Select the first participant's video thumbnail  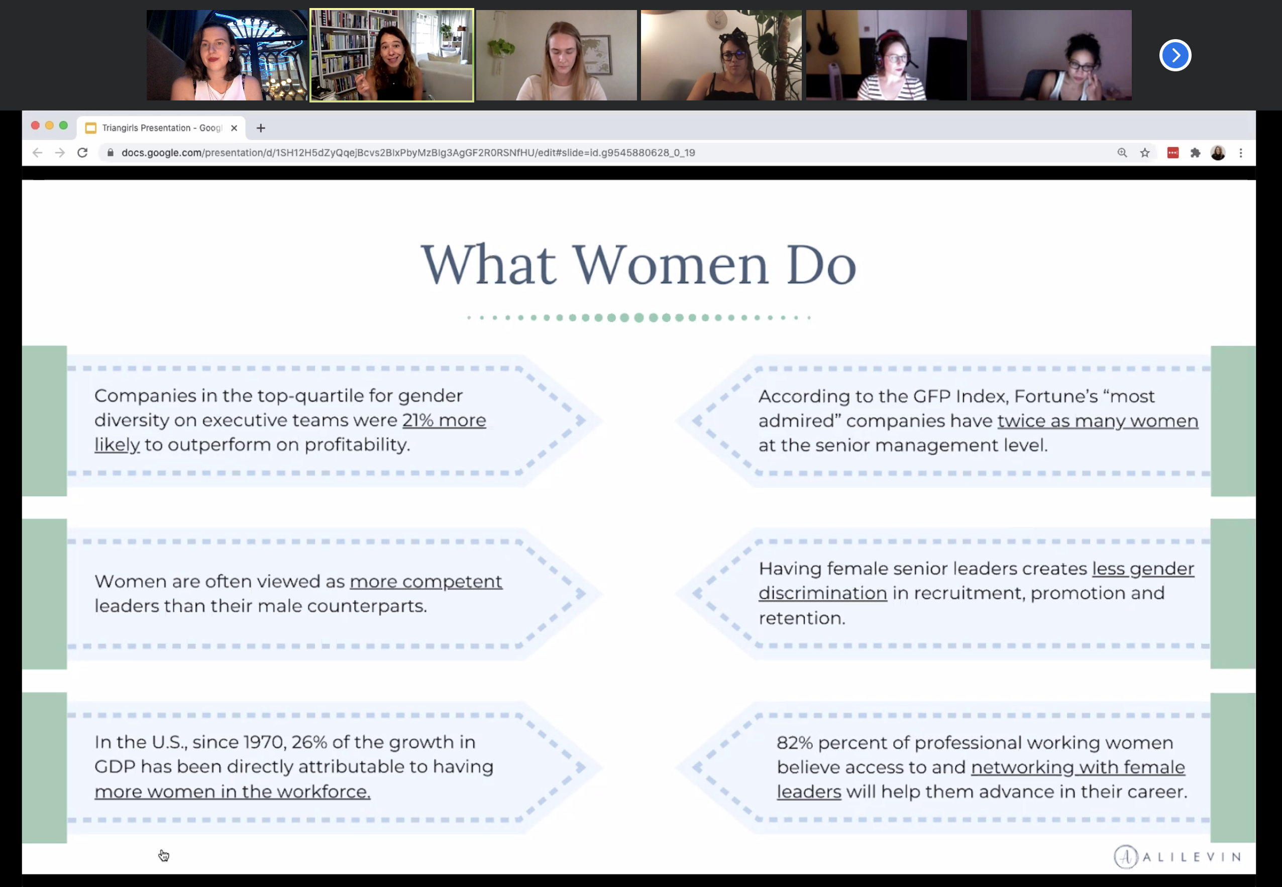pyautogui.click(x=227, y=56)
